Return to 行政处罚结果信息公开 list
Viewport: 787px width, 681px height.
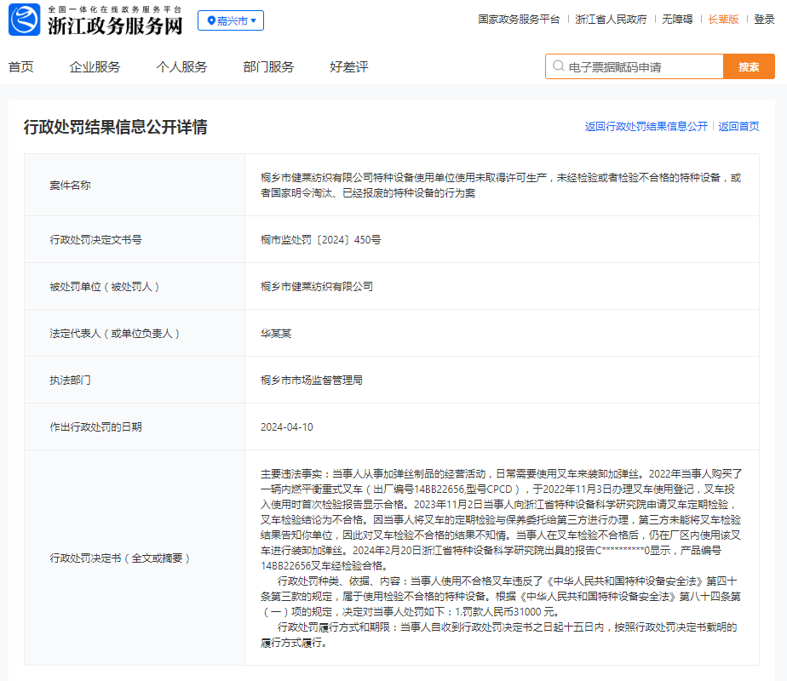click(x=646, y=127)
